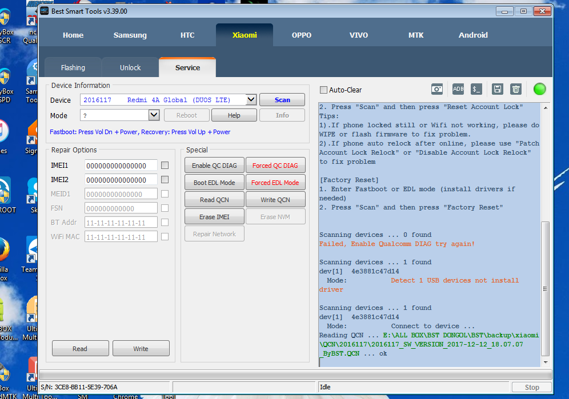The image size is (569, 399).
Task: Open the Home tab
Action: (x=73, y=35)
